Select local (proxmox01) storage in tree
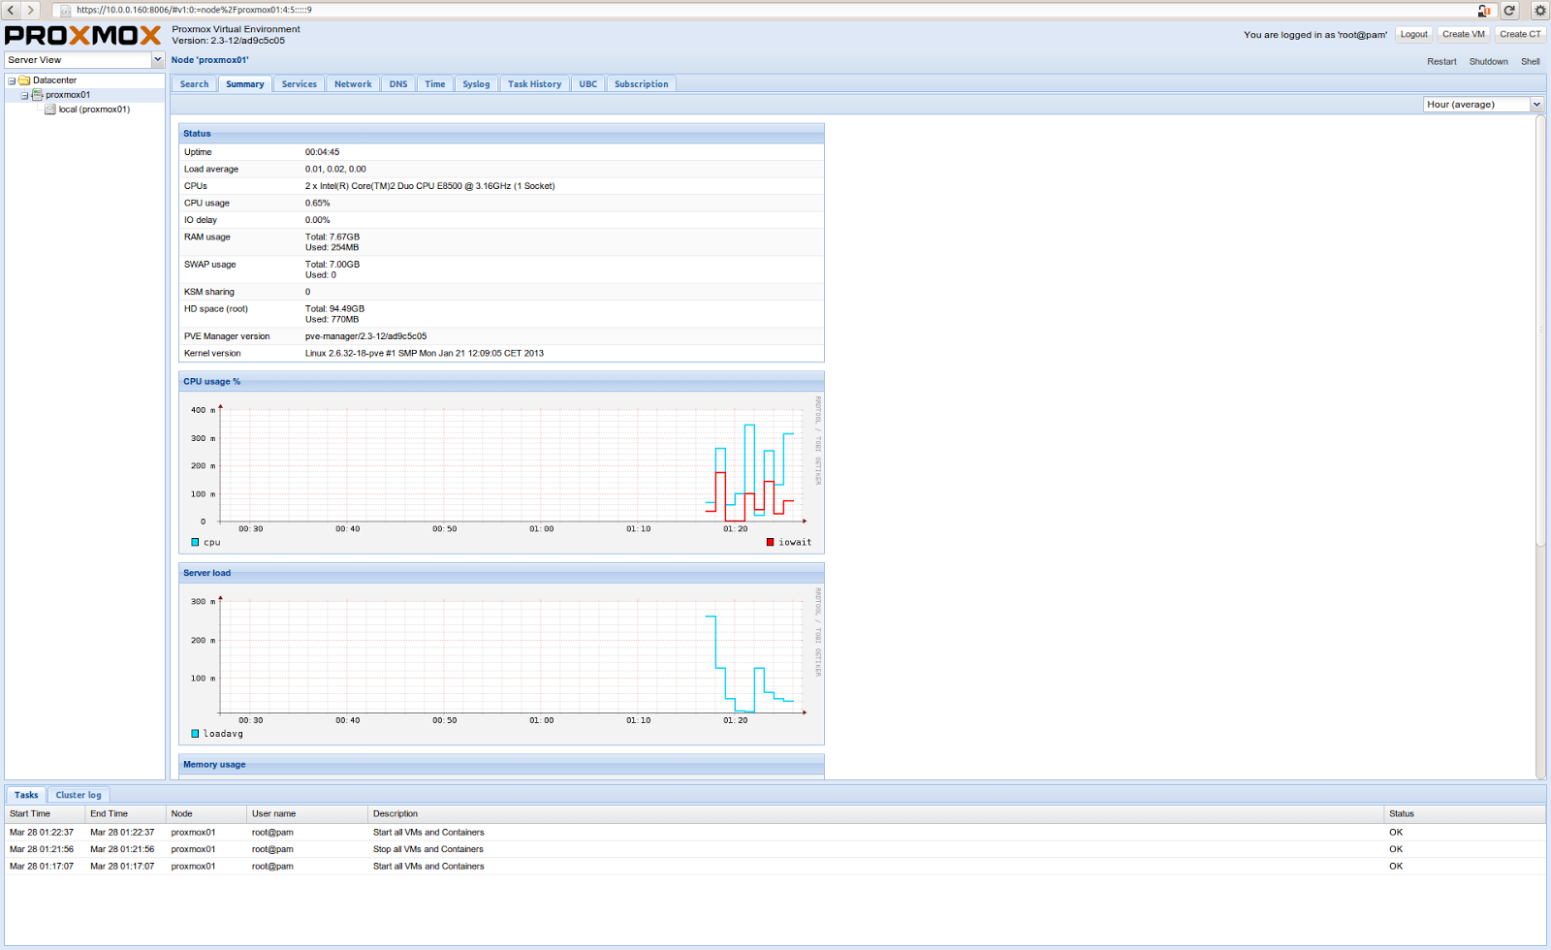Image resolution: width=1551 pixels, height=950 pixels. pyautogui.click(x=94, y=110)
